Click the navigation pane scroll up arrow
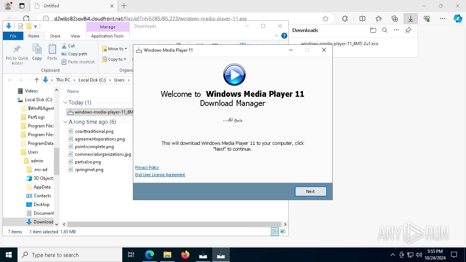This screenshot has height=262, width=466. pos(56,90)
